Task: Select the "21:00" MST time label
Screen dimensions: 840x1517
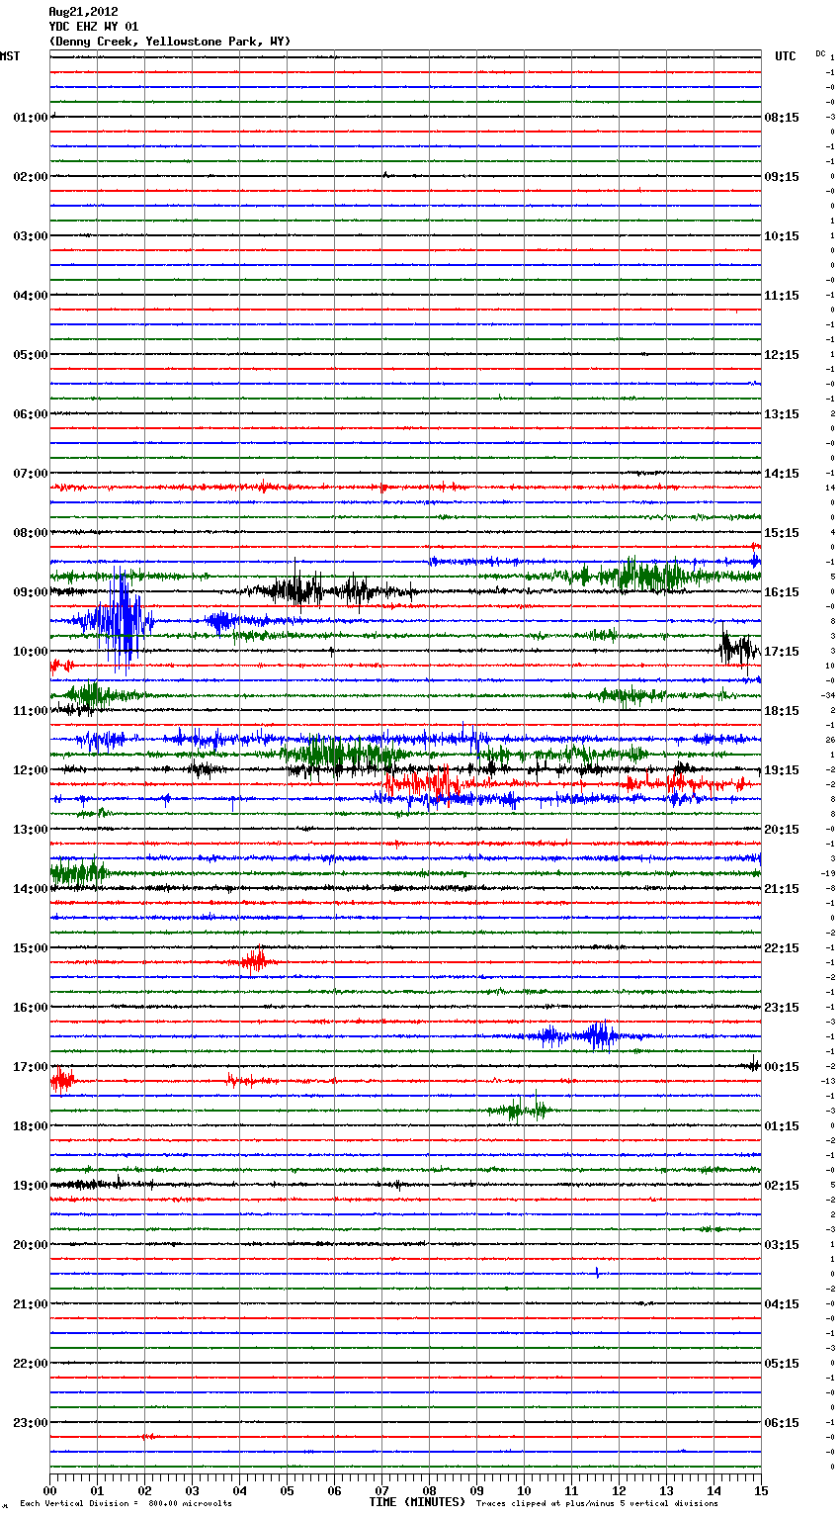Action: 31,1304
